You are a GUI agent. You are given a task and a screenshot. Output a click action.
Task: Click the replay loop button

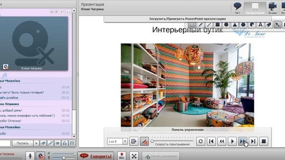[x=201, y=141]
